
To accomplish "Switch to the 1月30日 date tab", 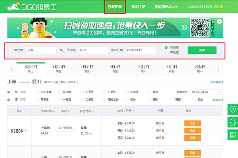I will click(59, 69).
